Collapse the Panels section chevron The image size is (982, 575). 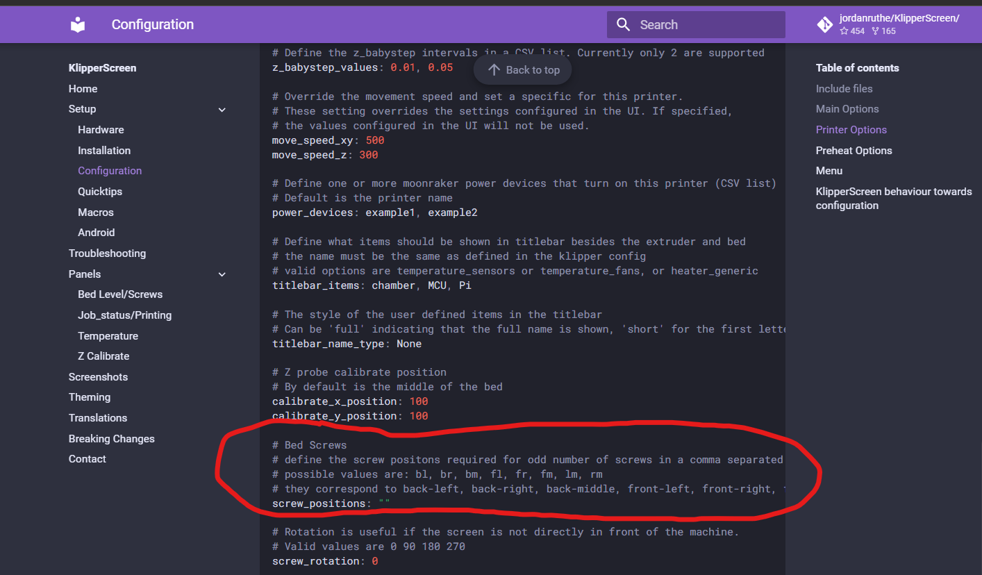coord(222,274)
